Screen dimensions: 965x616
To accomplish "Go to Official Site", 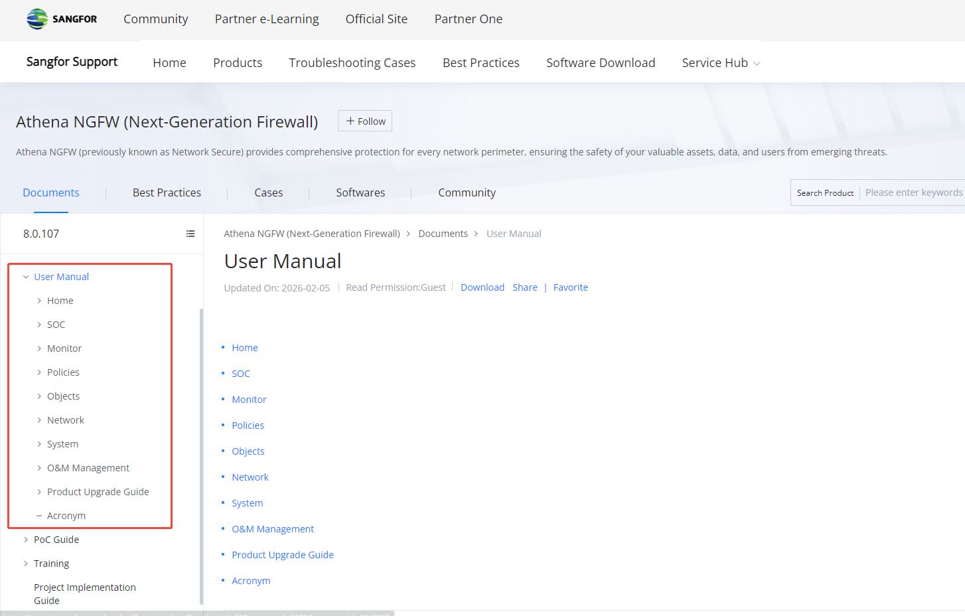I will [x=376, y=19].
